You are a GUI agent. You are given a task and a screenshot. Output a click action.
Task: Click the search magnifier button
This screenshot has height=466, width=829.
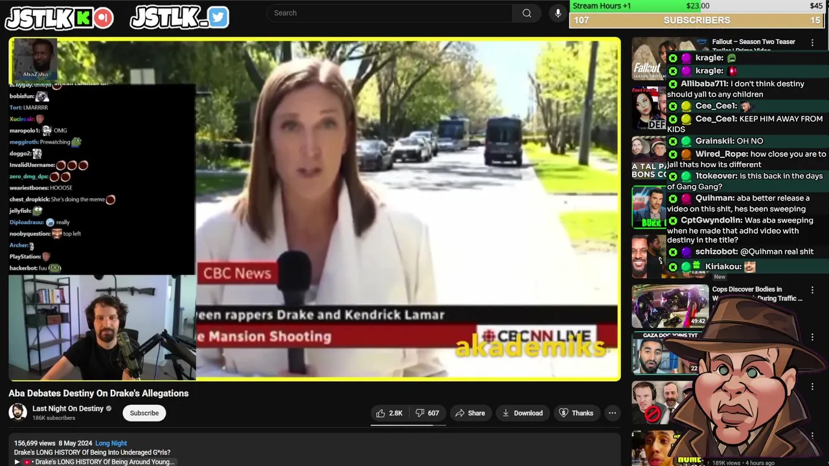click(x=527, y=13)
